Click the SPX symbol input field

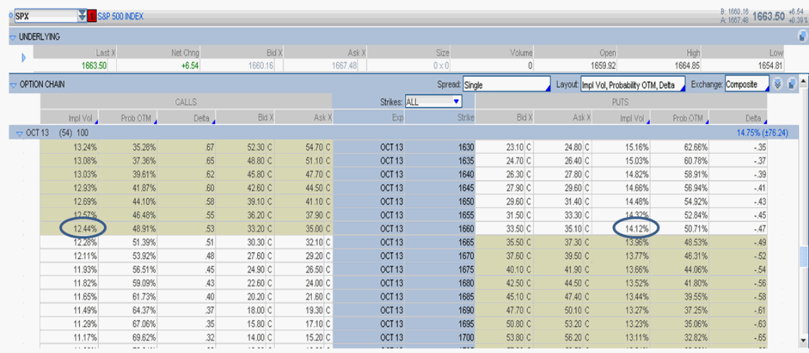43,16
